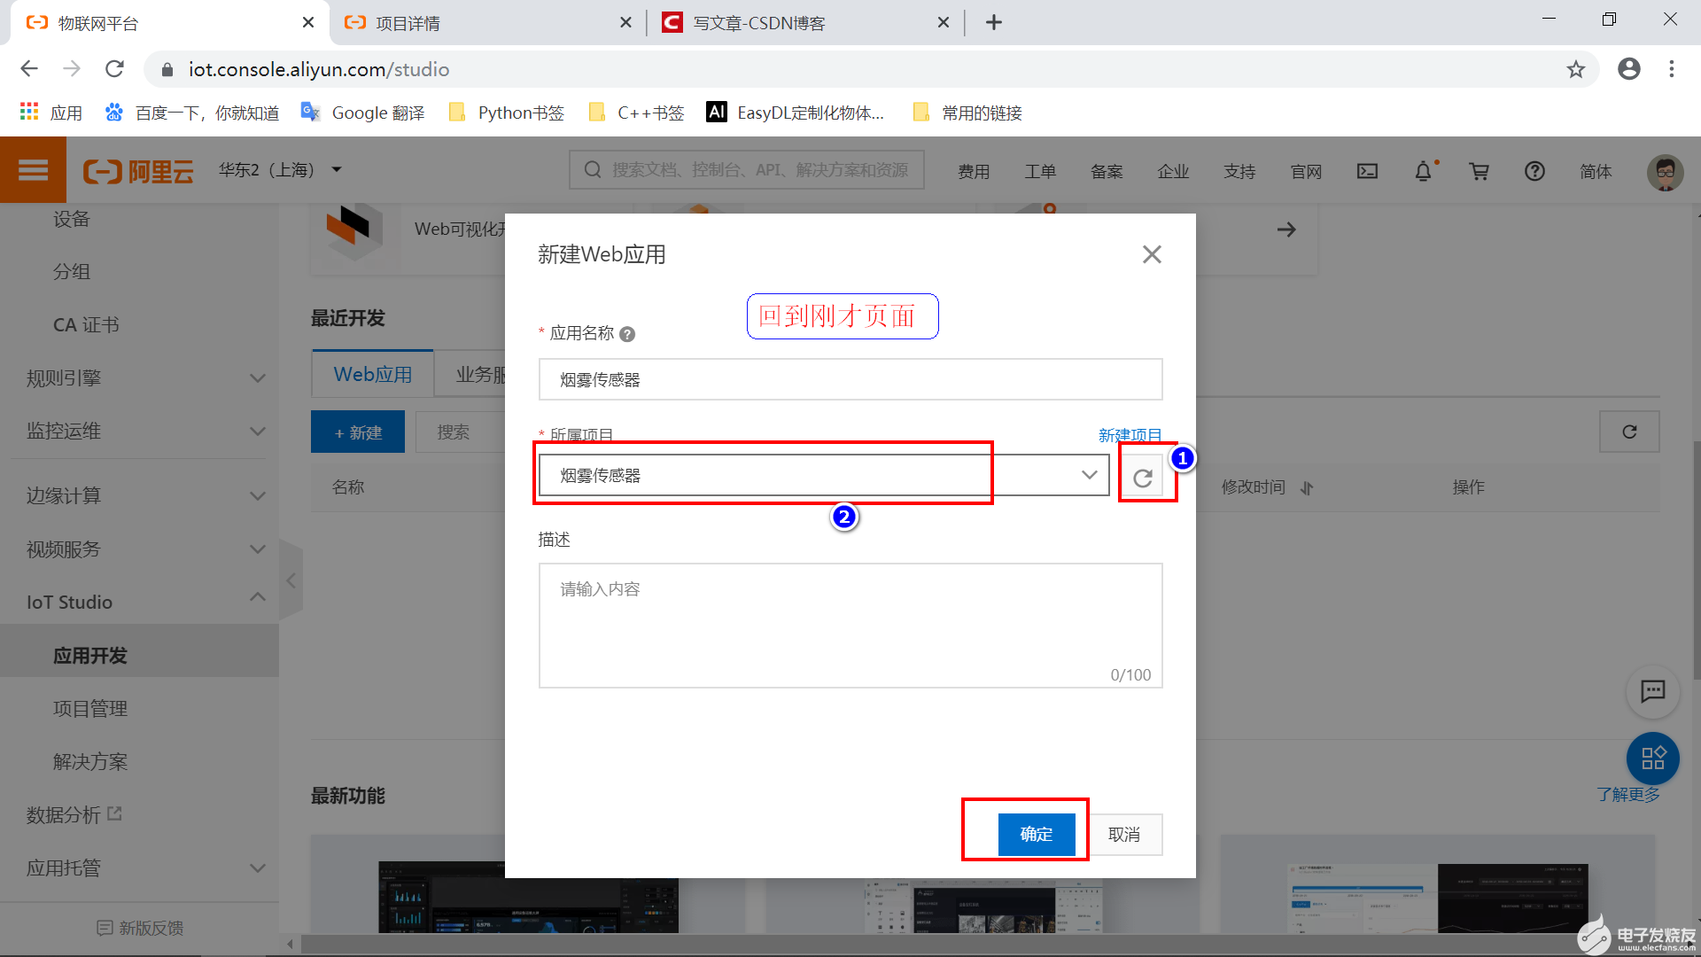Refresh the 所属项目 project list
Image resolution: width=1701 pixels, height=957 pixels.
pyautogui.click(x=1144, y=475)
